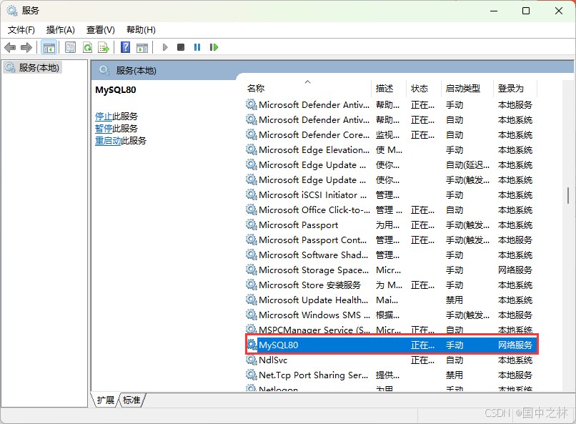Click the Forward arrow toolbar icon
Image resolution: width=576 pixels, height=424 pixels.
26,47
